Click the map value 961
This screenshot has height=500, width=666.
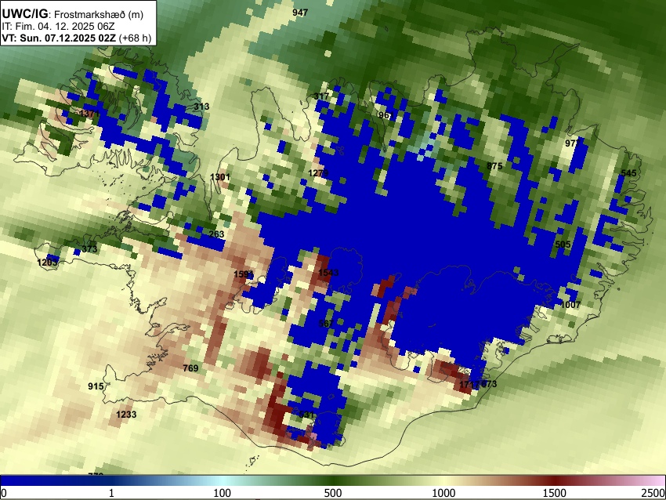[385, 115]
